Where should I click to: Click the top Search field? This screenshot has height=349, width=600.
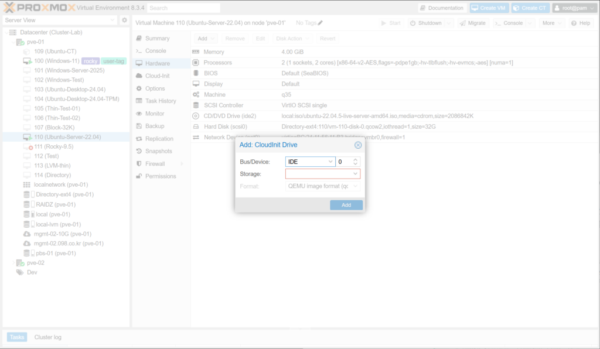point(183,8)
